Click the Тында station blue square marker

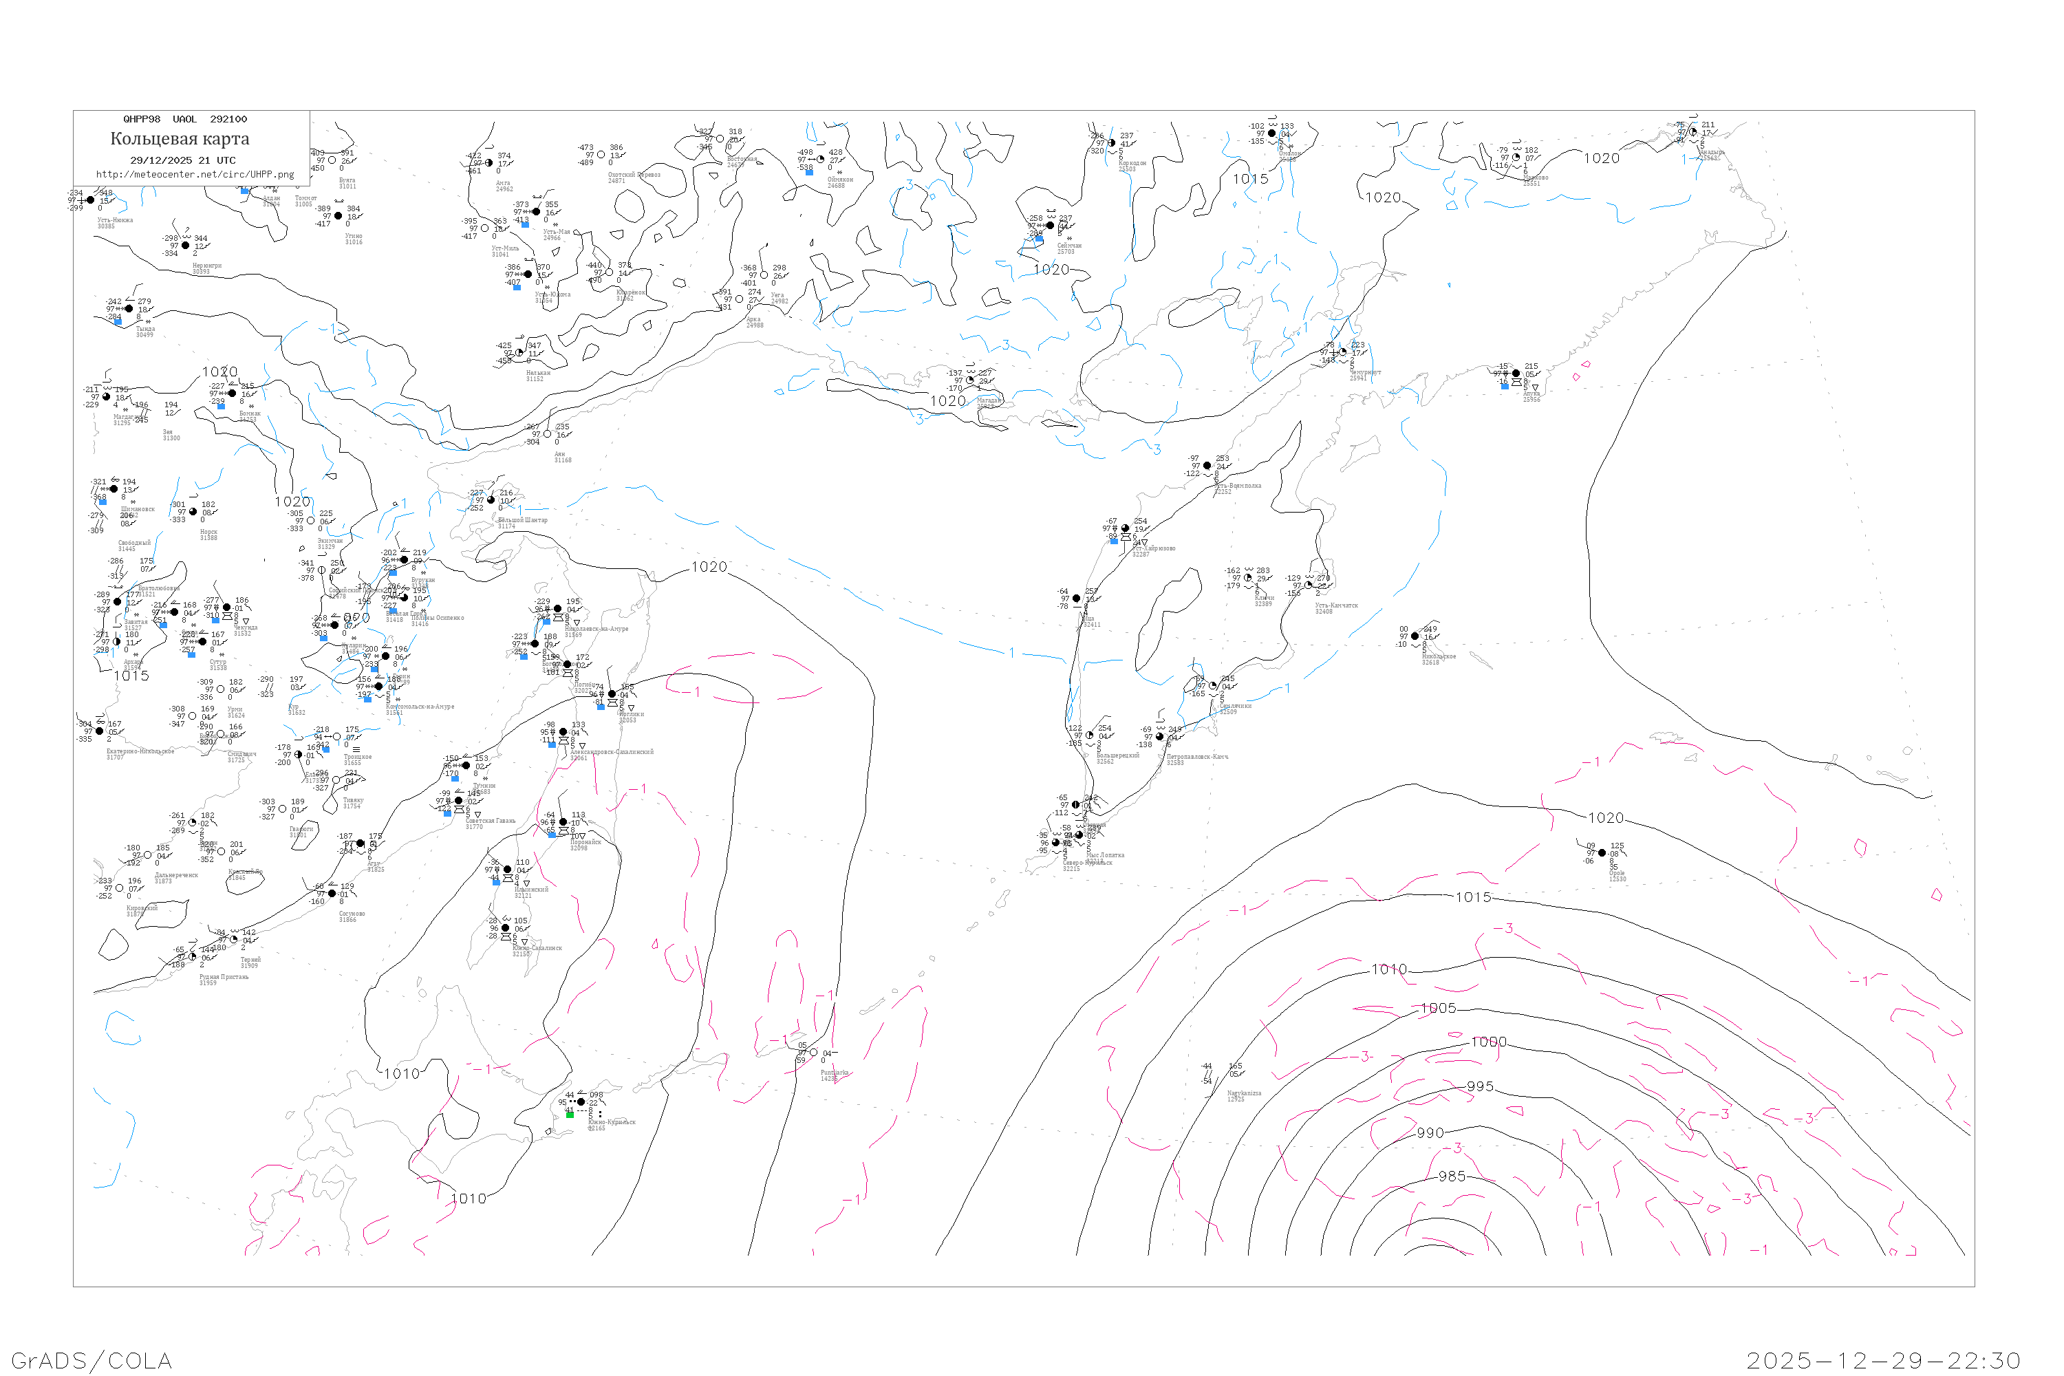pyautogui.click(x=118, y=321)
